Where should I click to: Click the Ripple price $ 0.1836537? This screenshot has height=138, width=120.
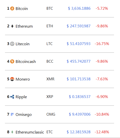80,97
